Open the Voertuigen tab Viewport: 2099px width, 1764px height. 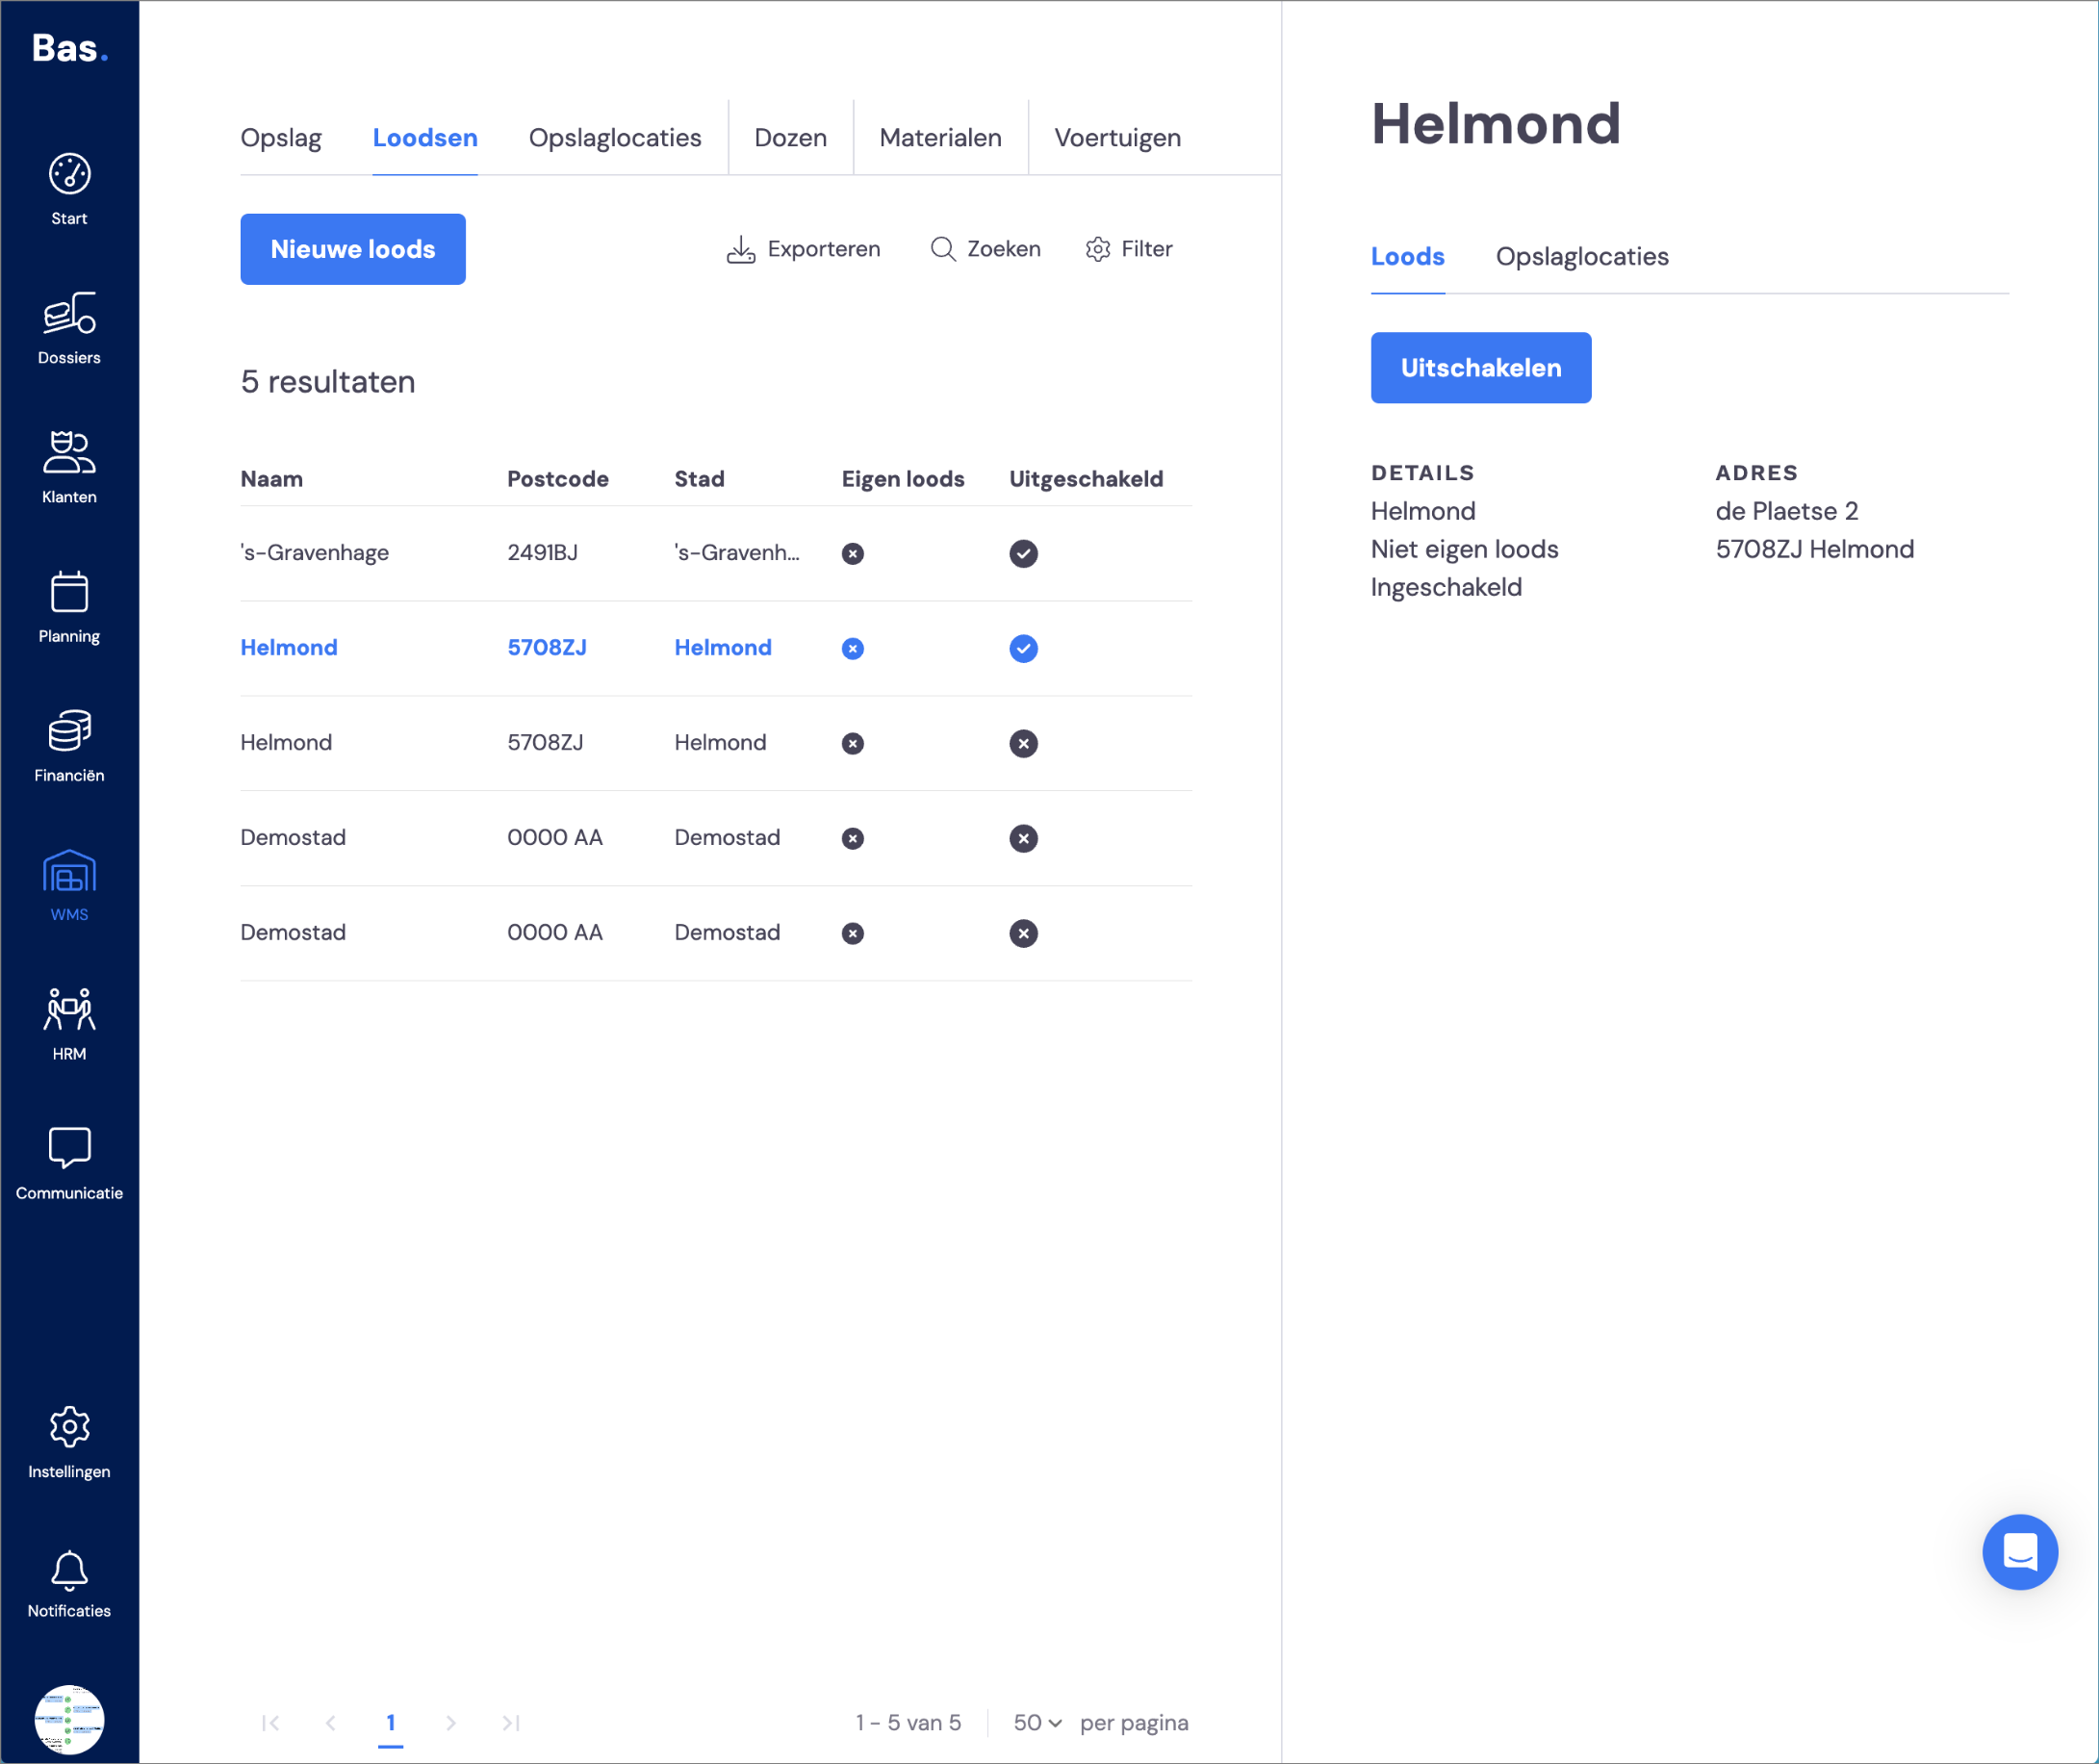1117,138
